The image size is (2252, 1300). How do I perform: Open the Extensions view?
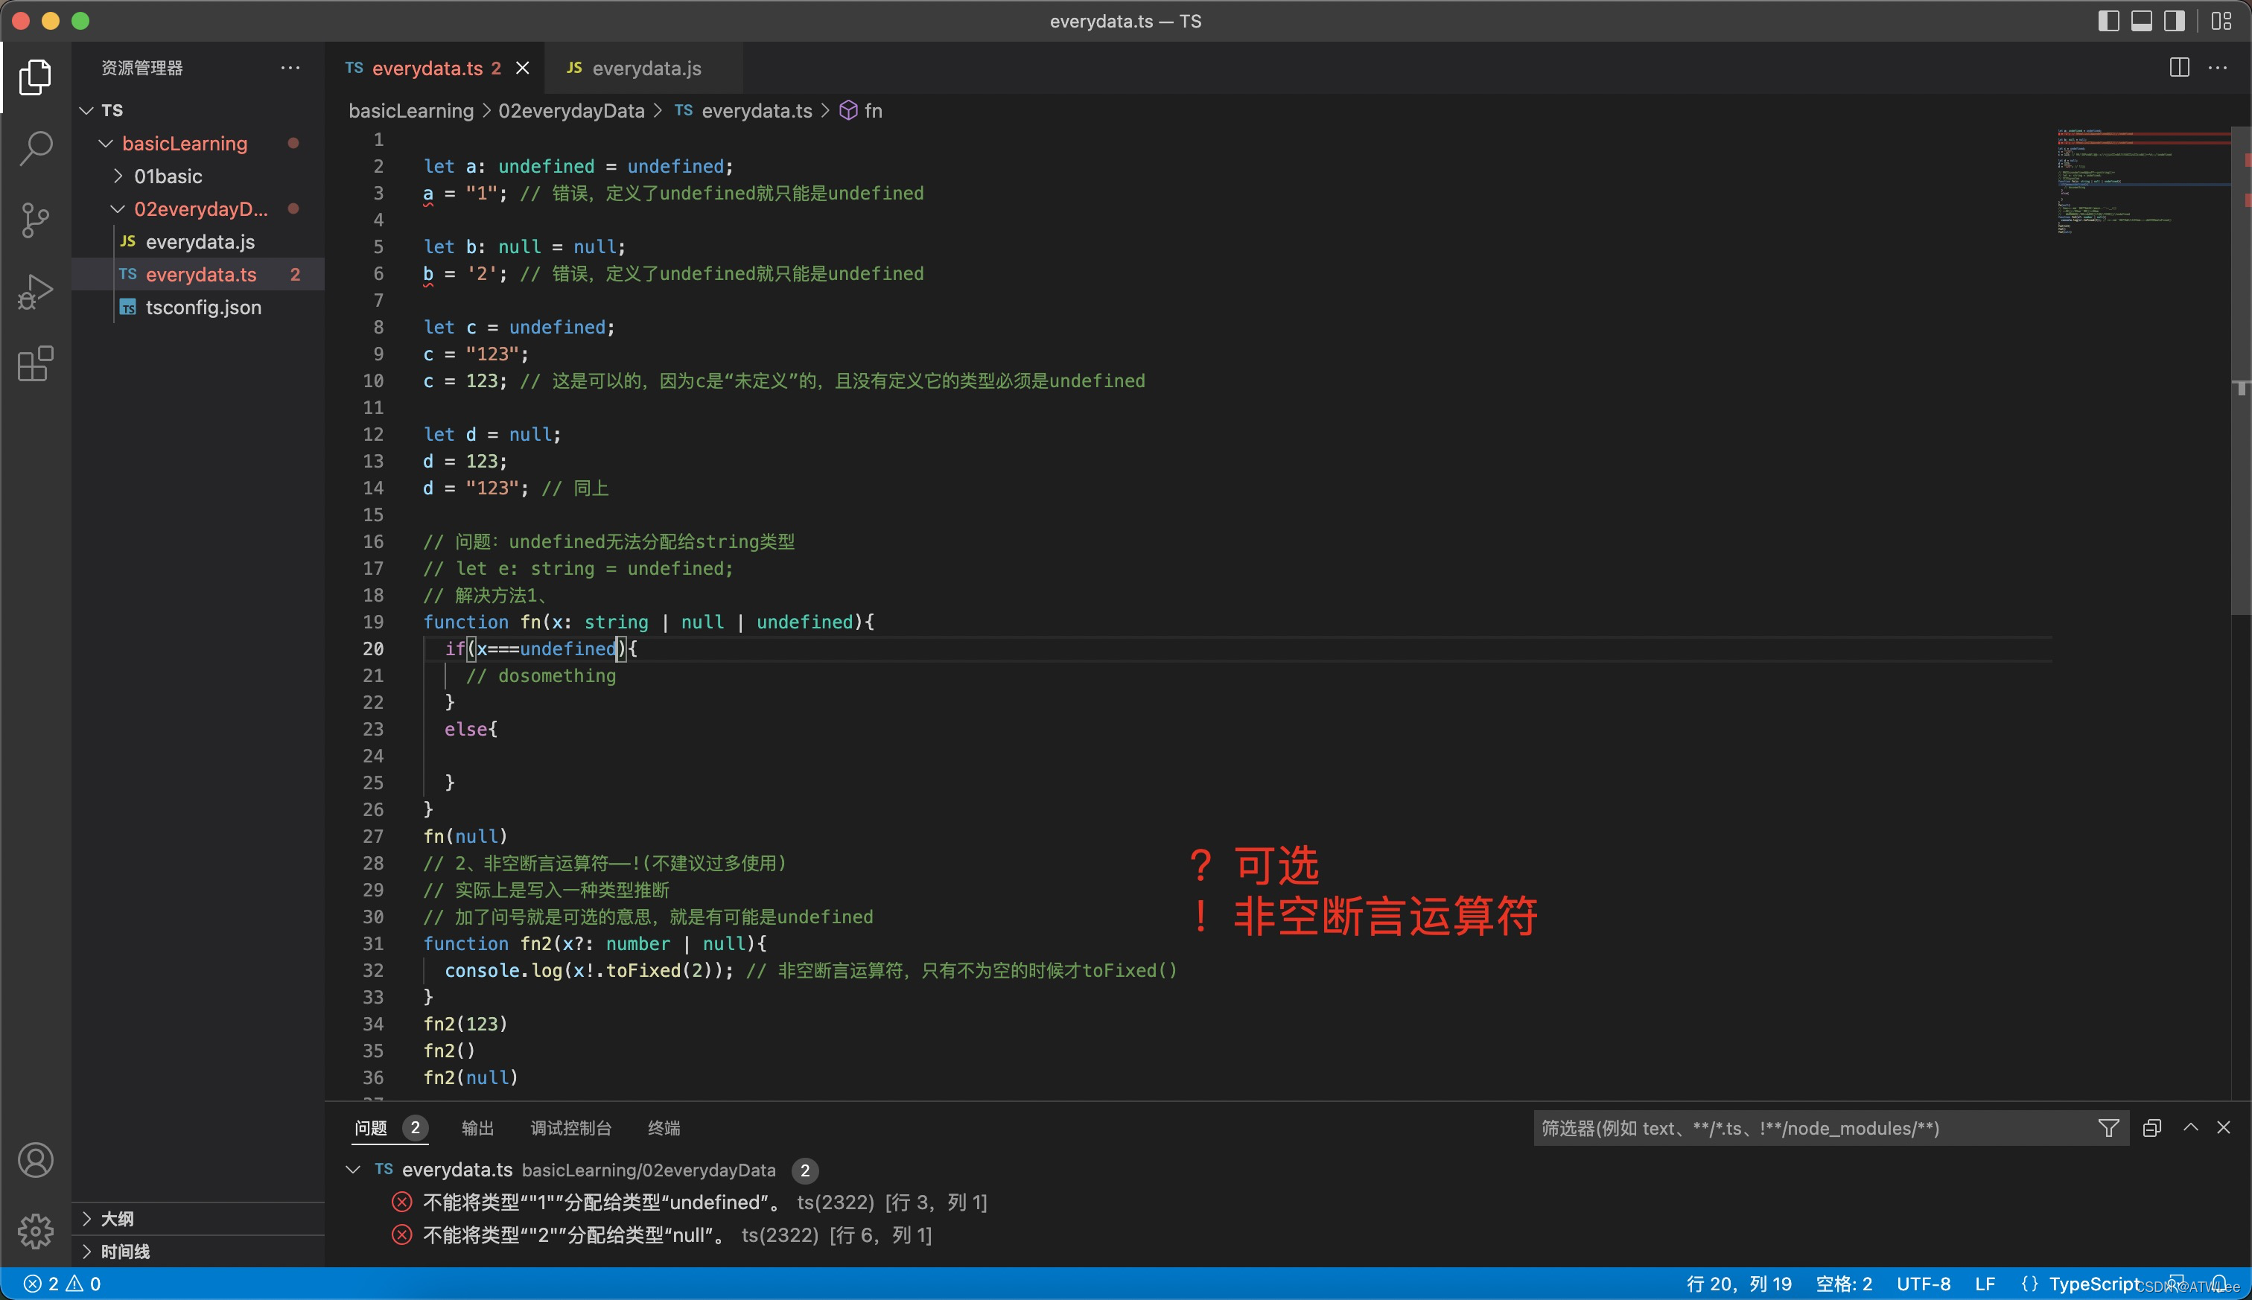click(36, 363)
